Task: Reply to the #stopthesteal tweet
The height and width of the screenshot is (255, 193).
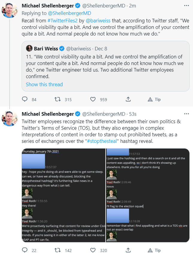Action: 25,250
